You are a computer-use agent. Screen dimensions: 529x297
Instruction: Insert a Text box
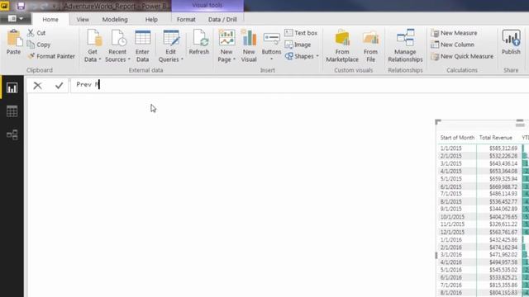301,33
